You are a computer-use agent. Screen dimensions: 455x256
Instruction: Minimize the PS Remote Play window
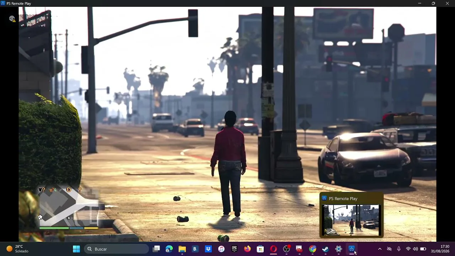click(419, 3)
